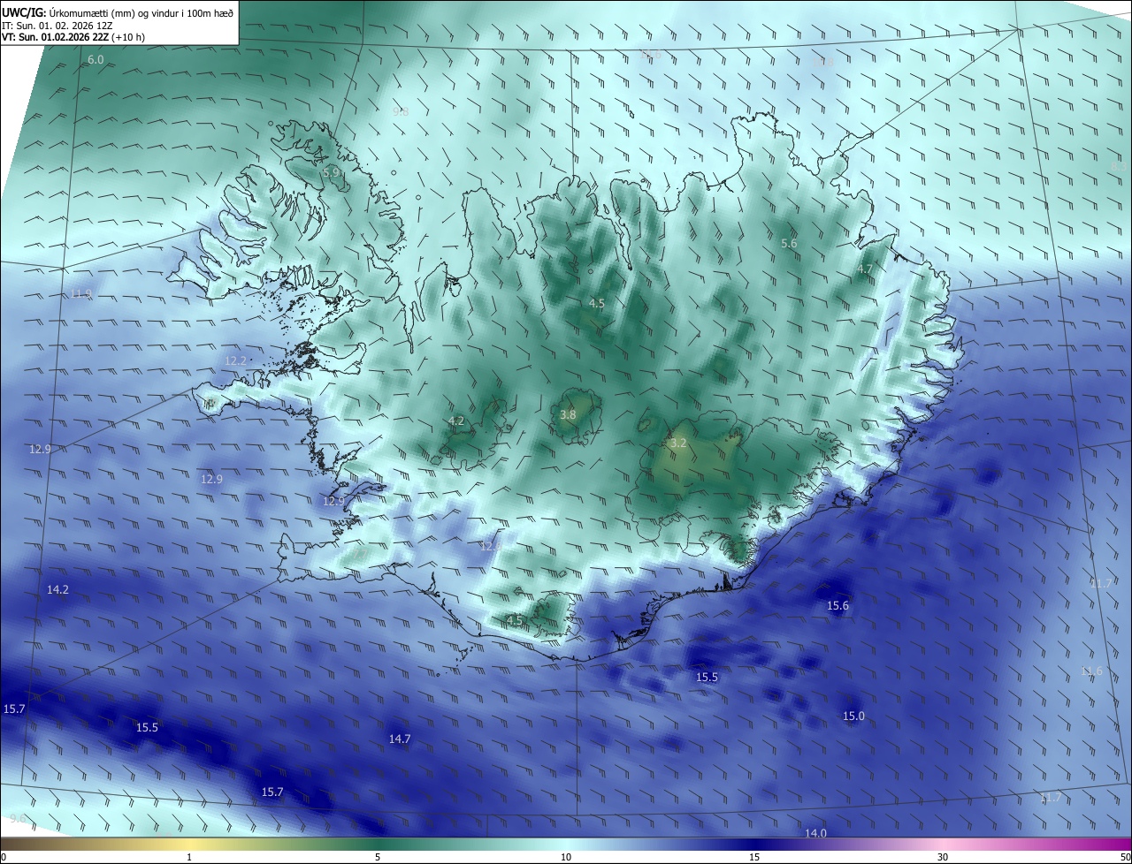The image size is (1132, 864).
Task: Click the 12.6 value label
Action: pos(491,547)
